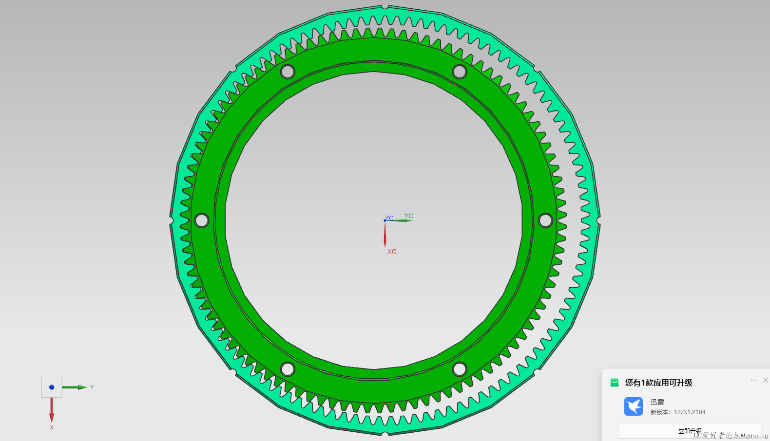Select the view triad cube with blue dot
The width and height of the screenshot is (770, 441).
(52, 387)
